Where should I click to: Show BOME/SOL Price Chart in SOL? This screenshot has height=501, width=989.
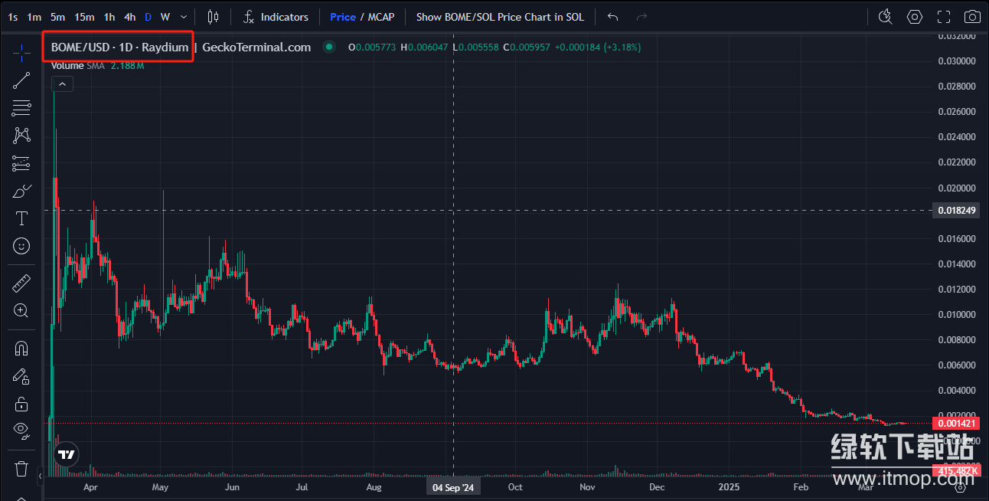point(500,17)
